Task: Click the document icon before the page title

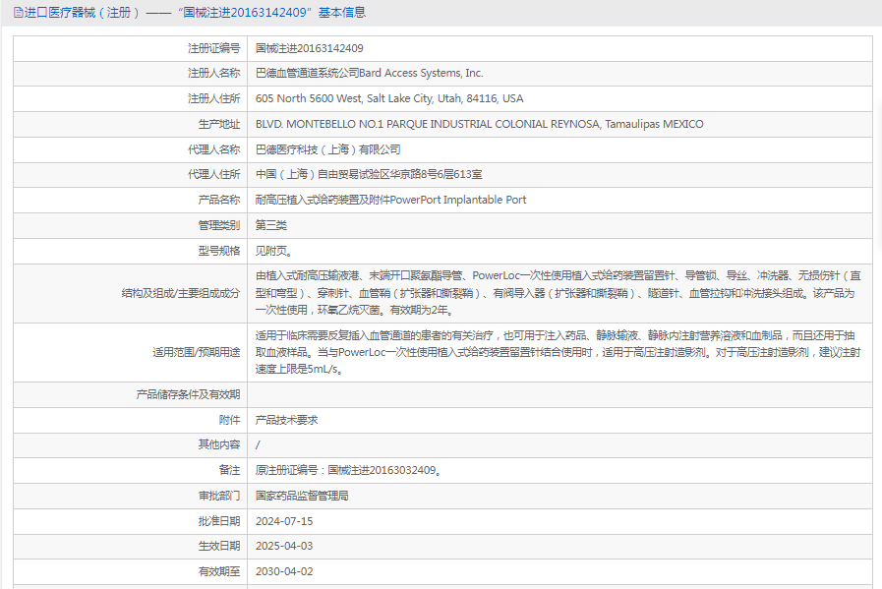Action: 19,13
